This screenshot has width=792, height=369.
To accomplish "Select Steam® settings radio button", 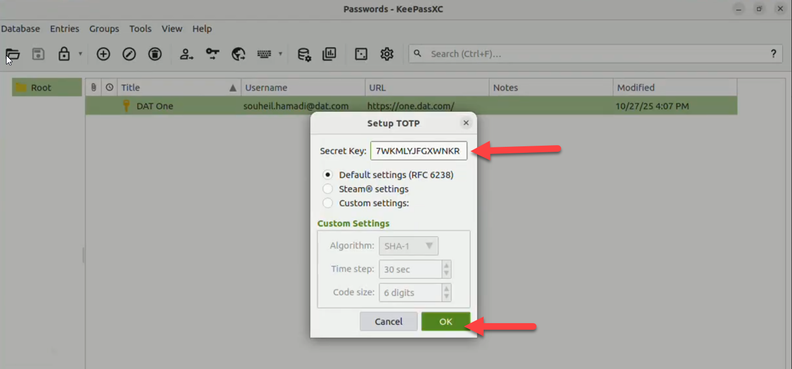I will point(327,189).
